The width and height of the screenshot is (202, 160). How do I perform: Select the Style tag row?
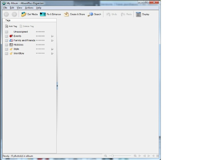tap(29, 49)
